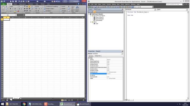The image size is (190, 106).
Task: Click the Toggle Folders icon in Project pane
Action: click(94, 12)
